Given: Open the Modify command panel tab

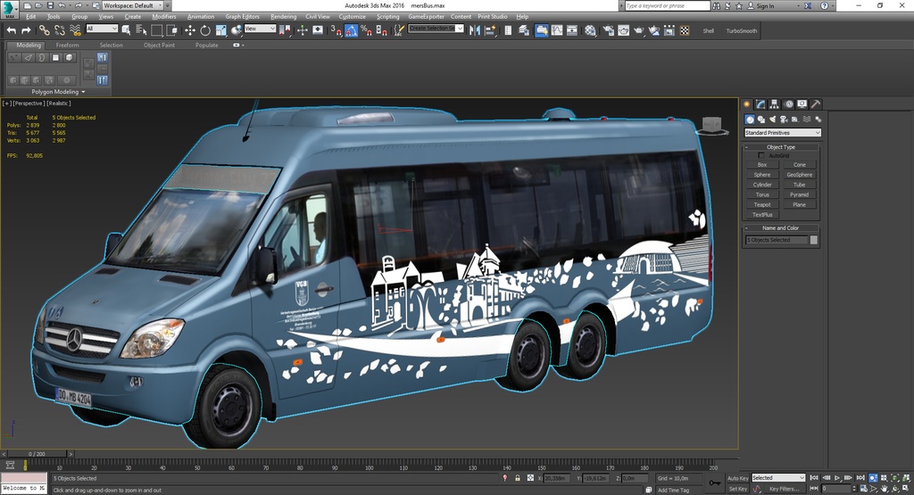Looking at the screenshot, I should pyautogui.click(x=760, y=104).
